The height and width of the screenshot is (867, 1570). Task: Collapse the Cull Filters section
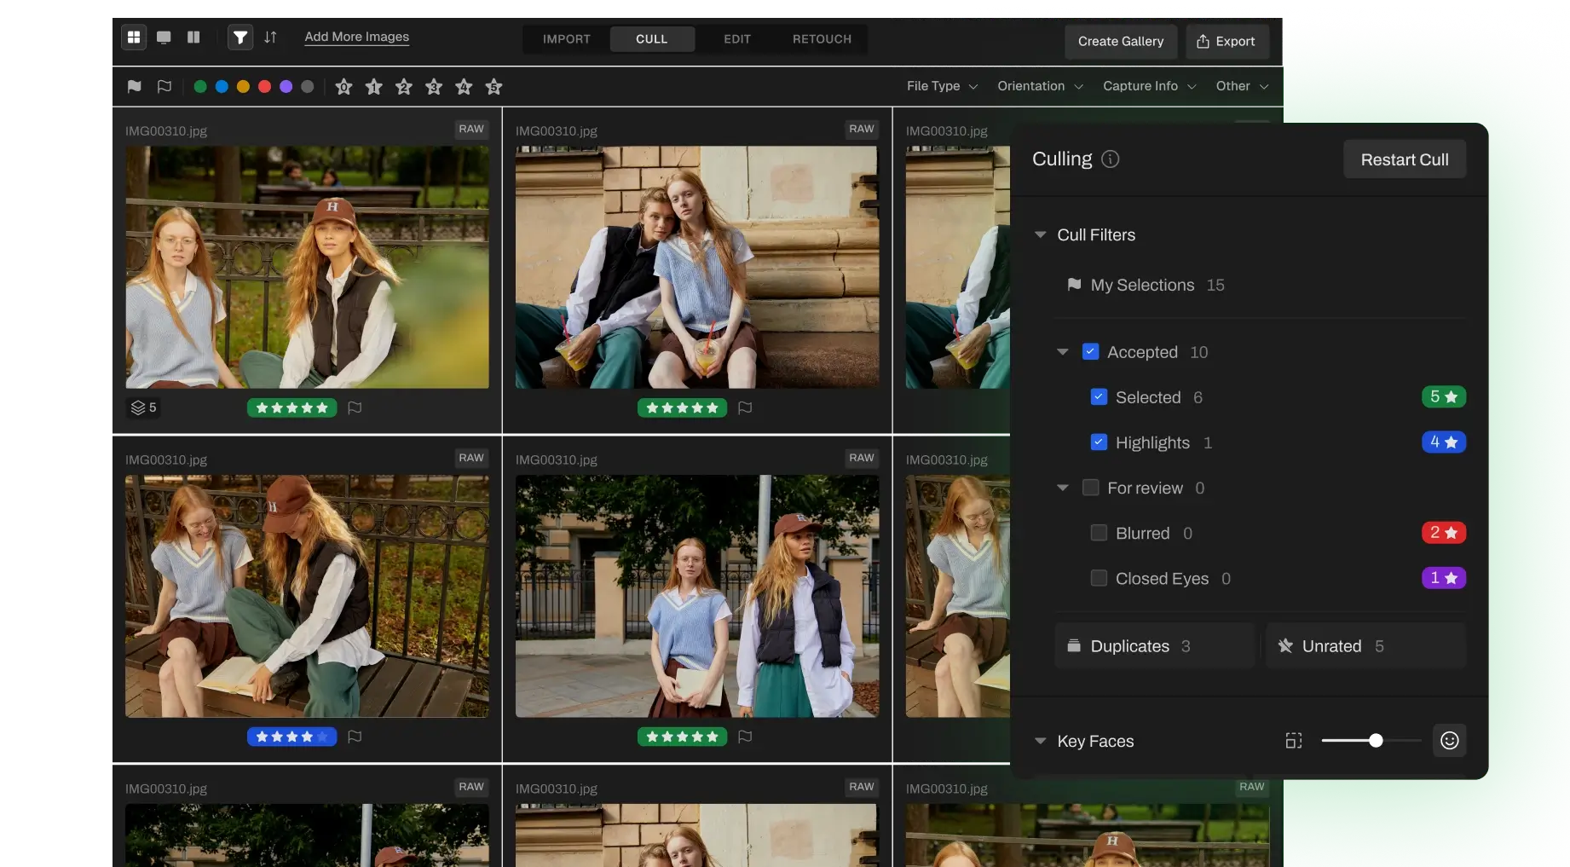point(1040,234)
